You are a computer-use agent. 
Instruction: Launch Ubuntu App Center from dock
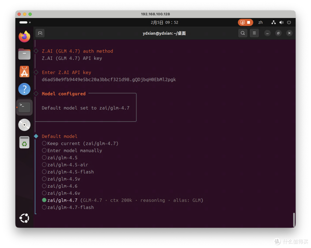click(x=24, y=72)
